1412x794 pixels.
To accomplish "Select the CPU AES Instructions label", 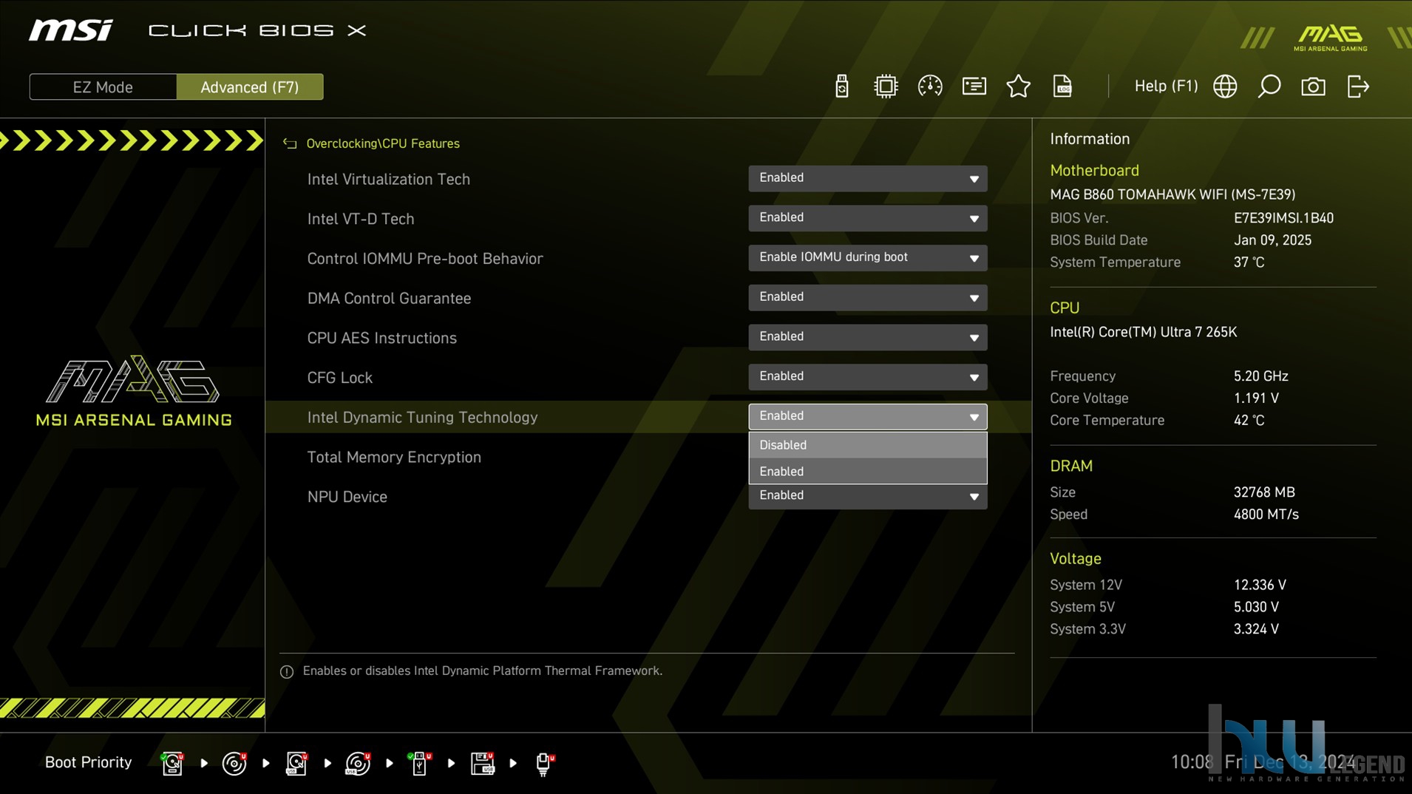I will tap(381, 338).
